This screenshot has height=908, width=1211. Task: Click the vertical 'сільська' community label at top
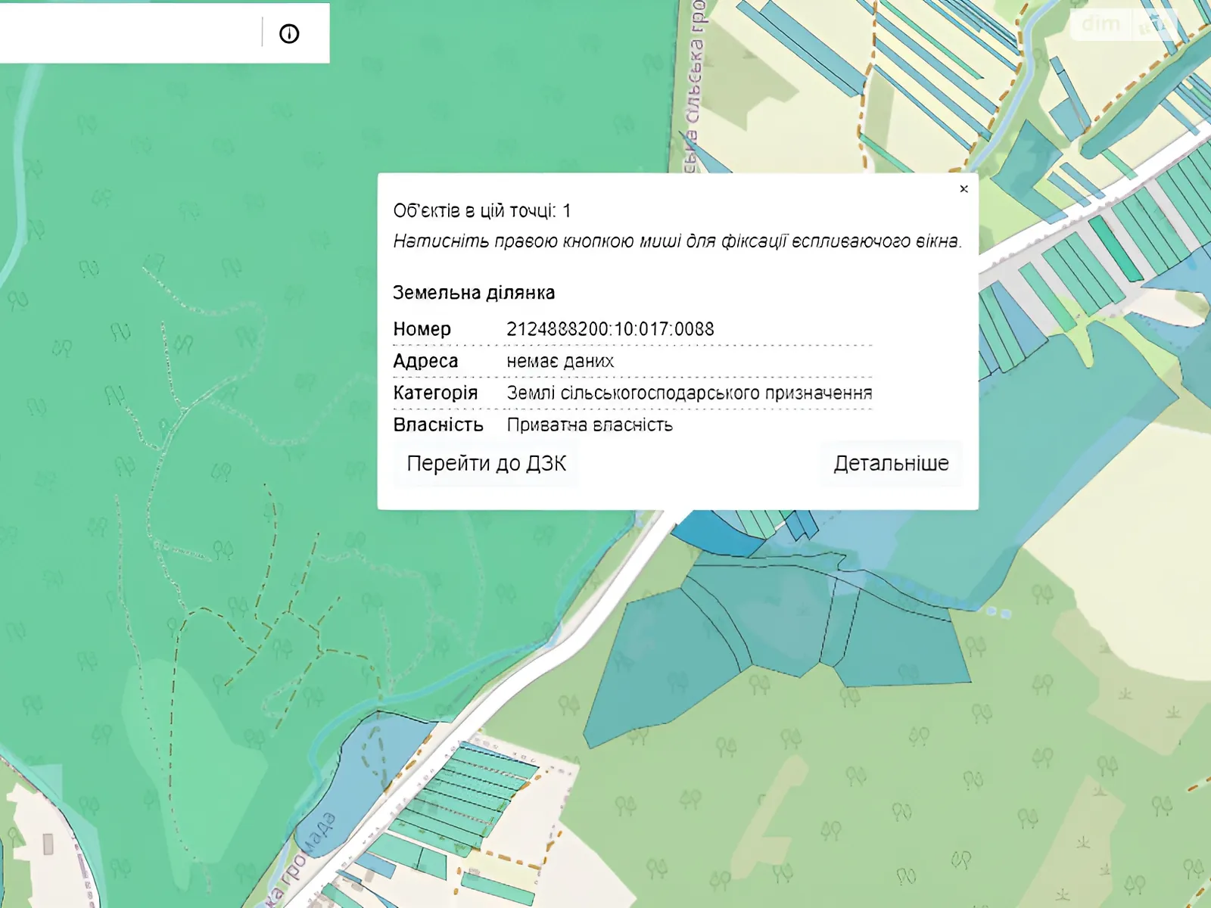click(x=694, y=76)
